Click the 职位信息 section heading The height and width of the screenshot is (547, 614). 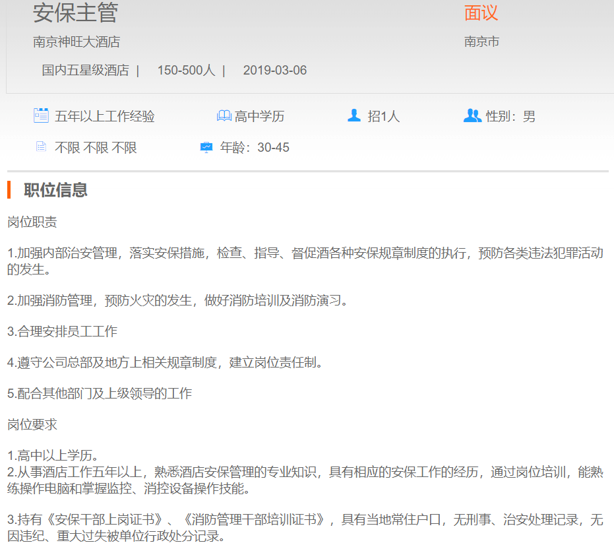pyautogui.click(x=55, y=190)
